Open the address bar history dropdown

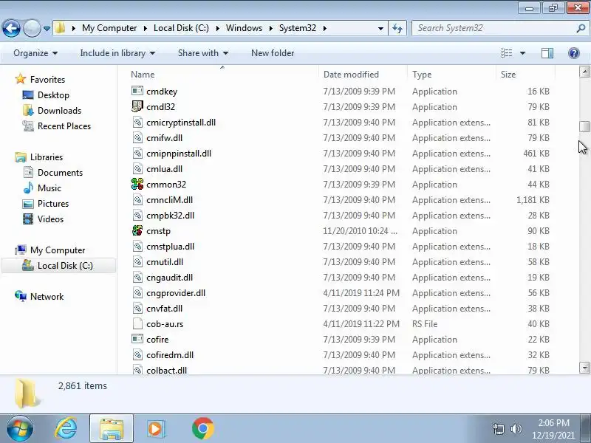380,28
